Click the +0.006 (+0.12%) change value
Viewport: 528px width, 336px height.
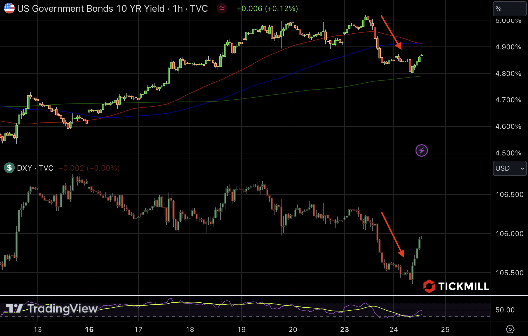(x=267, y=8)
